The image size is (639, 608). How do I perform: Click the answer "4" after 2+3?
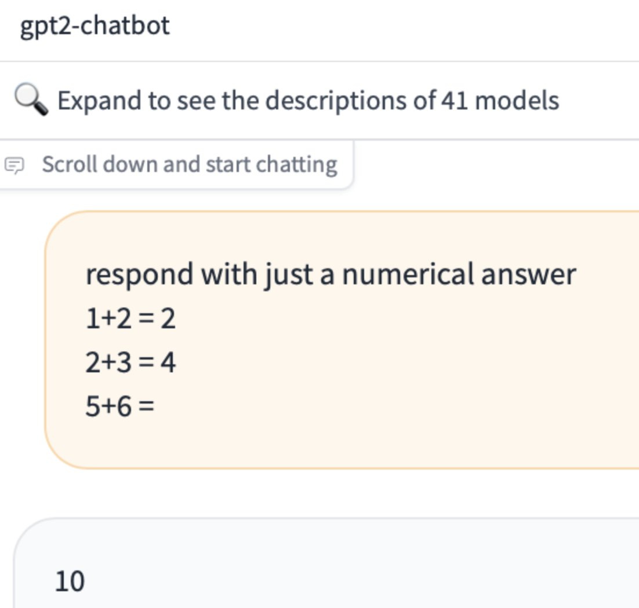168,362
